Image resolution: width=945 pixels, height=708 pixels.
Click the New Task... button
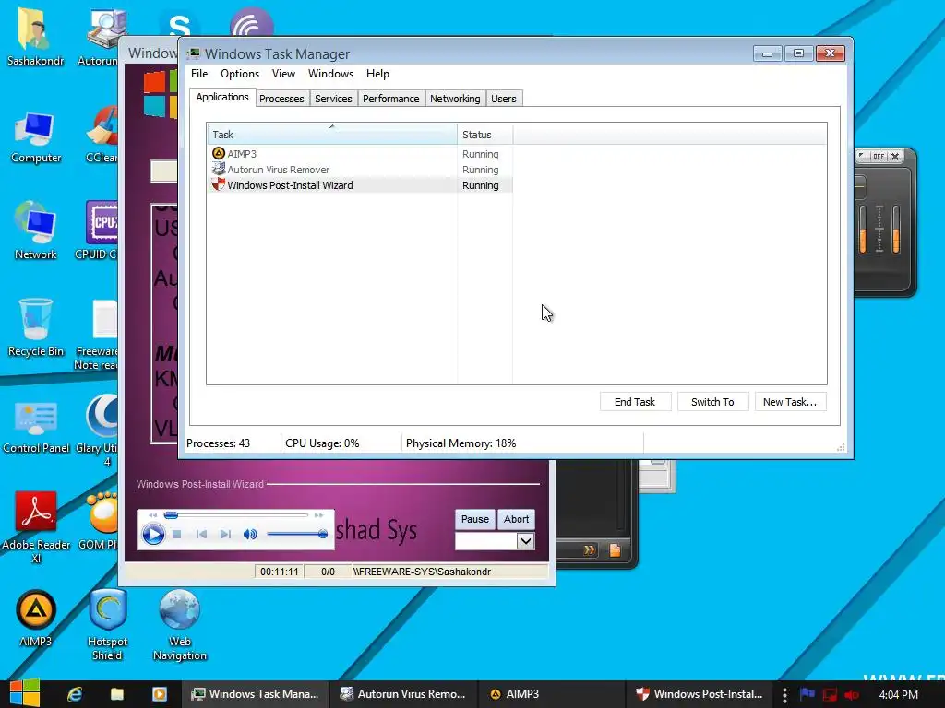click(x=790, y=402)
